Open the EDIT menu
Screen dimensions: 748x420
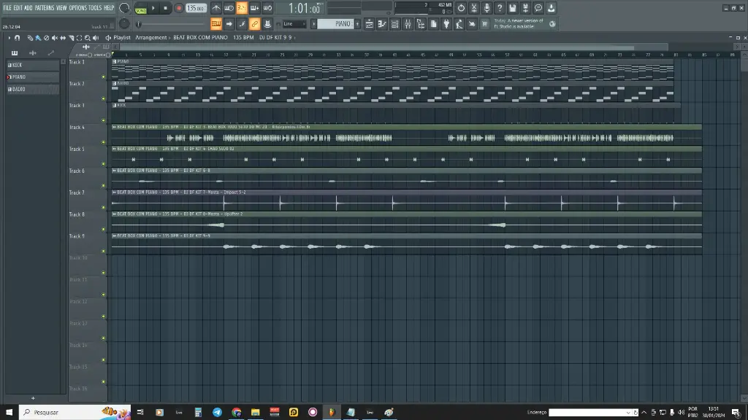pyautogui.click(x=18, y=8)
